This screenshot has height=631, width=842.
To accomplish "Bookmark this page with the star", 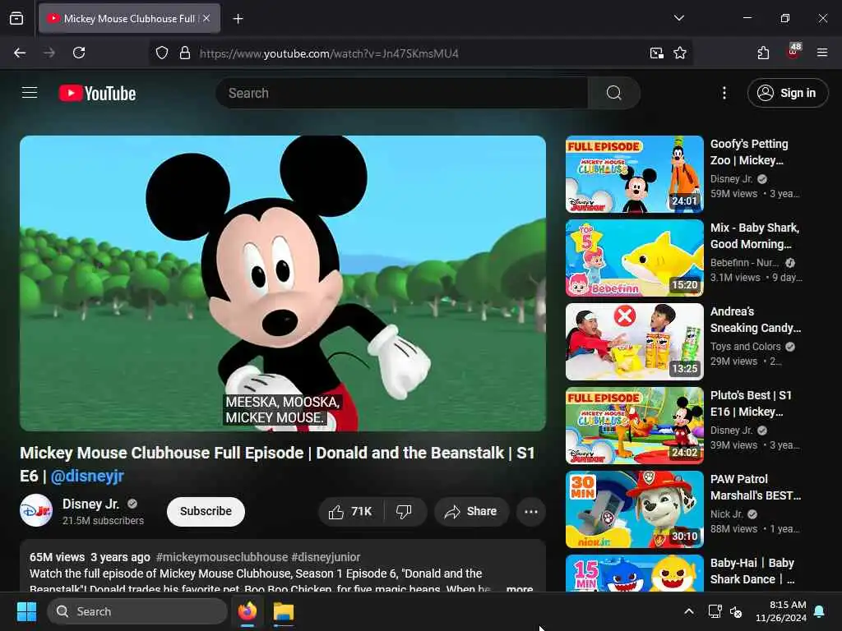I will 680,53.
